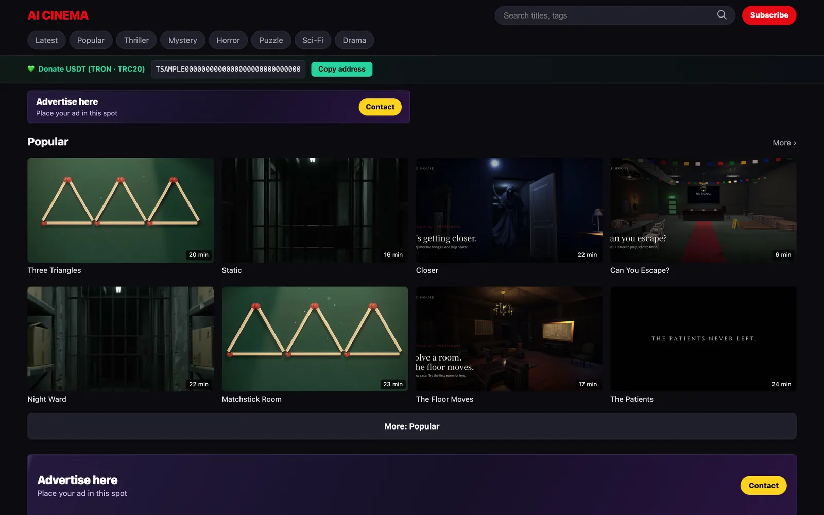The height and width of the screenshot is (515, 824).
Task: Open the Closer video thumbnail
Action: tap(509, 210)
